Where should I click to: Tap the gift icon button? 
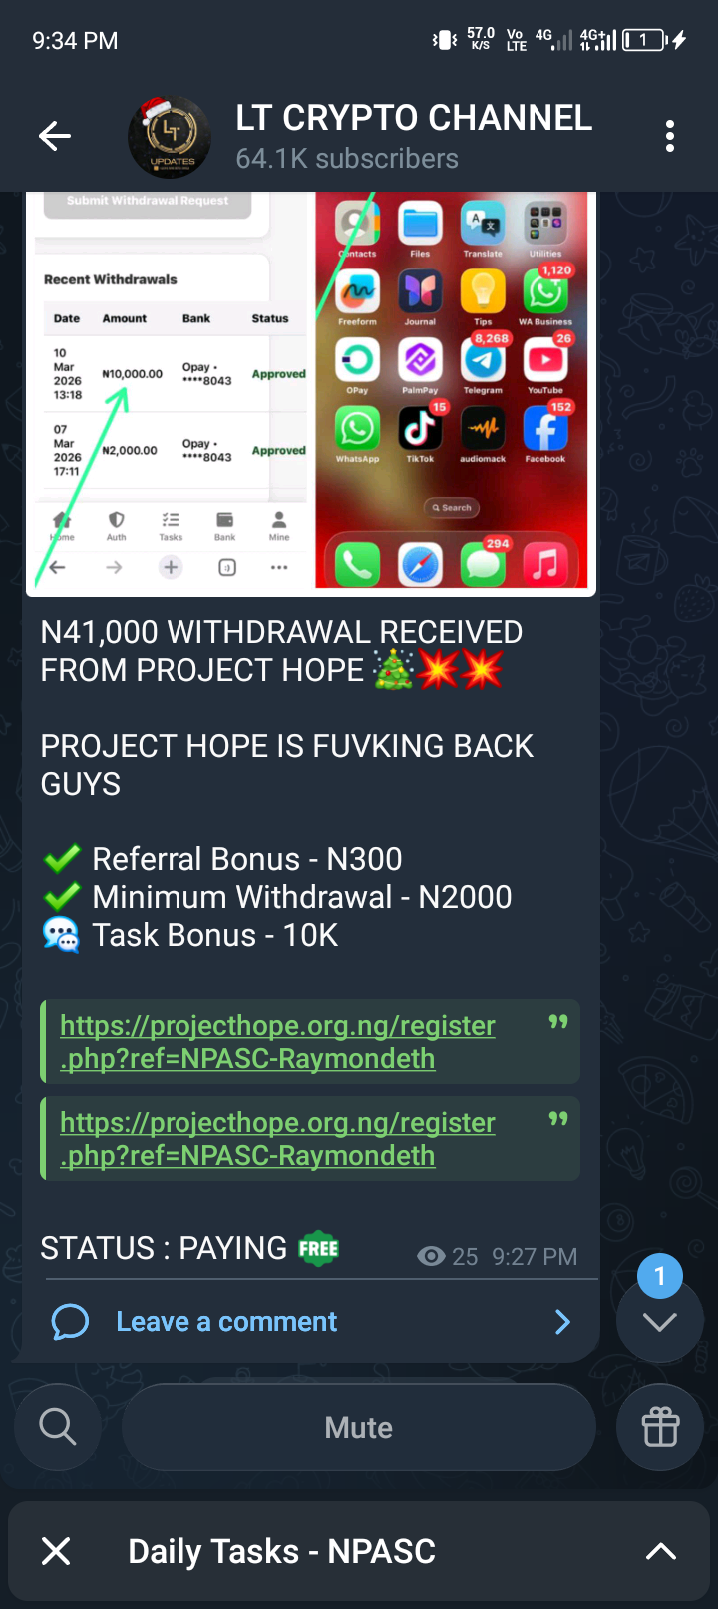click(x=660, y=1427)
